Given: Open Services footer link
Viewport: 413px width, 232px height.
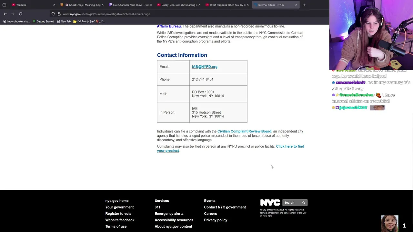Looking at the screenshot, I should coord(162,201).
